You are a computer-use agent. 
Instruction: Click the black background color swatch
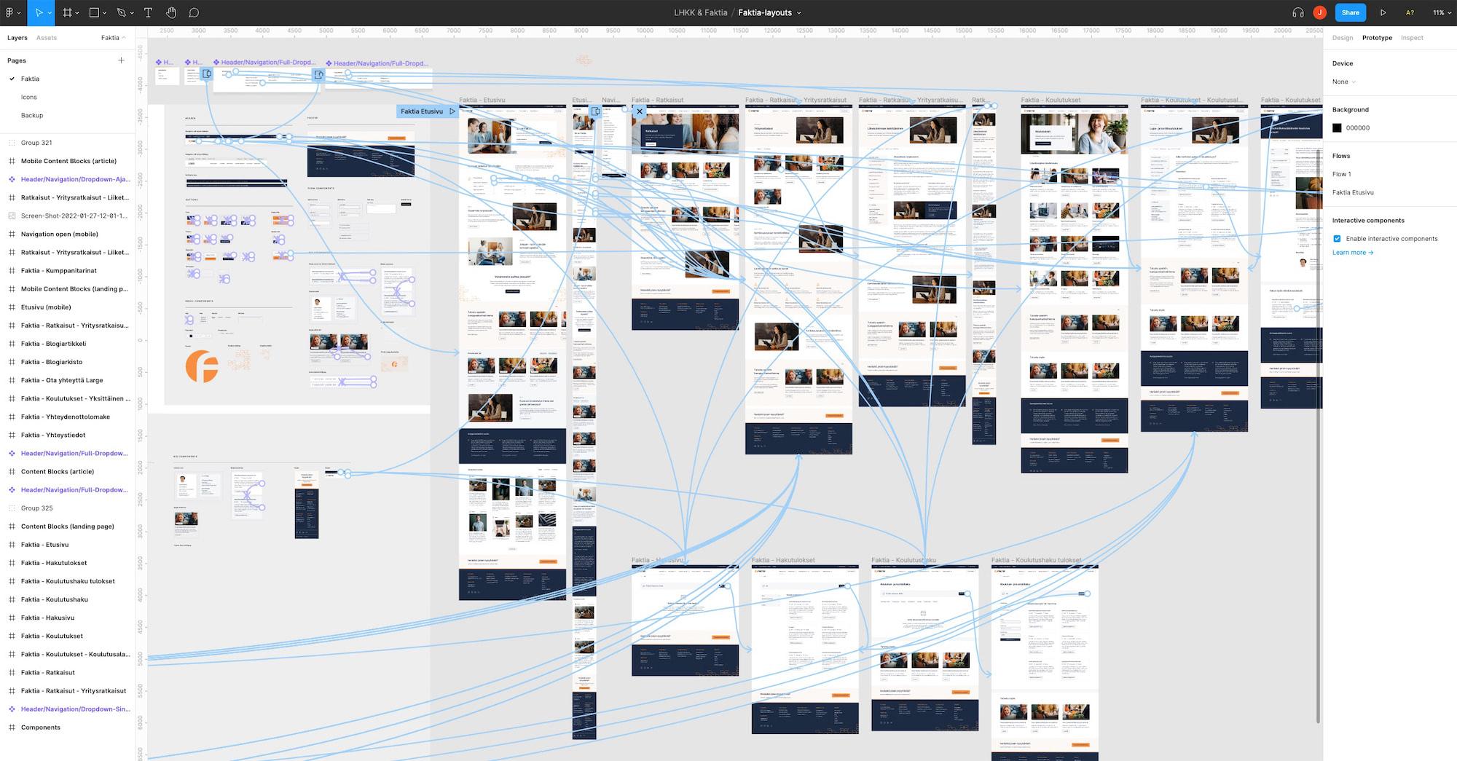(1337, 127)
